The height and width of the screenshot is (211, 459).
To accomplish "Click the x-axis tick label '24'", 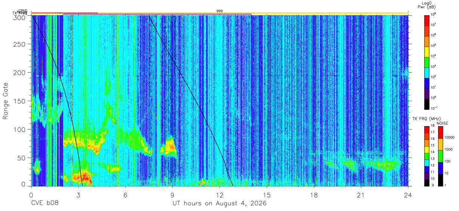I will (x=408, y=195).
